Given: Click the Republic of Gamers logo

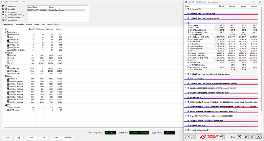Looking at the screenshot, I should tap(208, 137).
